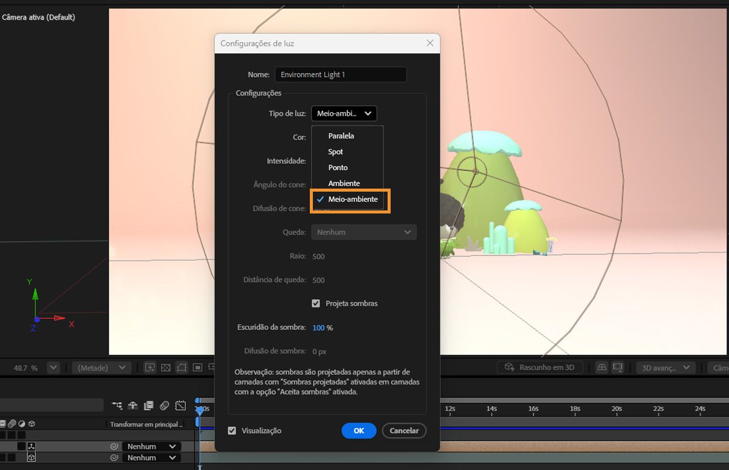Click the light layer type icon in the timeline
This screenshot has width=729, height=470.
click(x=31, y=446)
